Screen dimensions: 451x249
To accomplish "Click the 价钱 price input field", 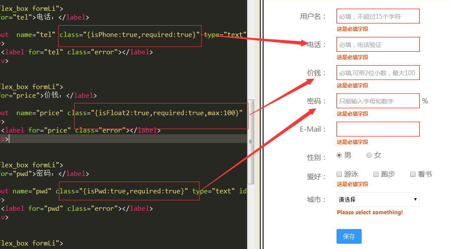I will pos(378,73).
